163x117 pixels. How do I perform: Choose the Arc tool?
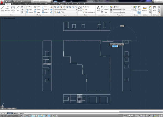(18, 8)
